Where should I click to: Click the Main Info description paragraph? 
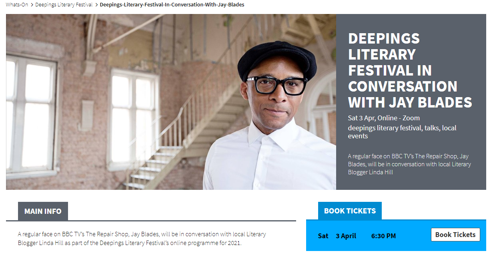click(x=142, y=238)
